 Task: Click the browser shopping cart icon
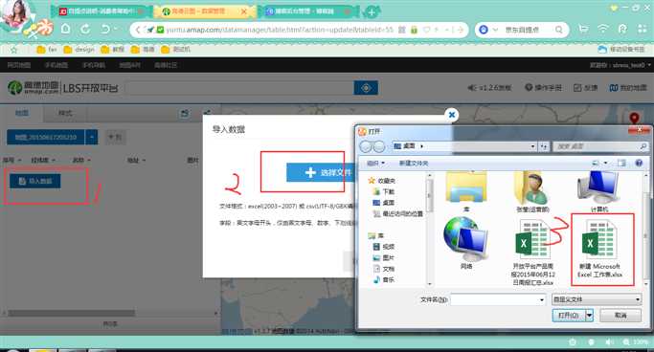coord(583,29)
